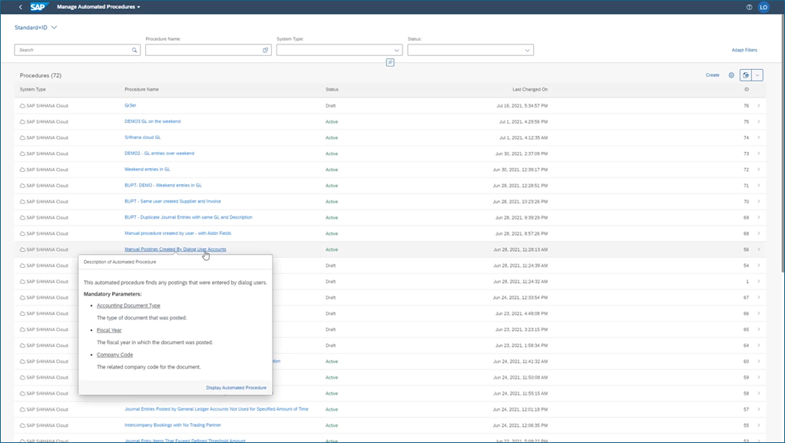Navigate with chevron on row ID 75
The image size is (785, 443).
758,121
